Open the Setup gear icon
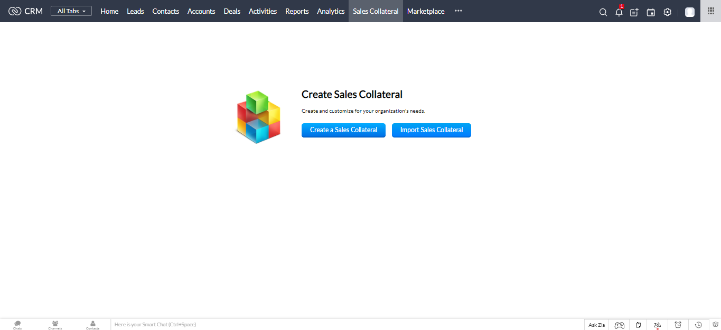Image resolution: width=721 pixels, height=330 pixels. click(x=667, y=12)
